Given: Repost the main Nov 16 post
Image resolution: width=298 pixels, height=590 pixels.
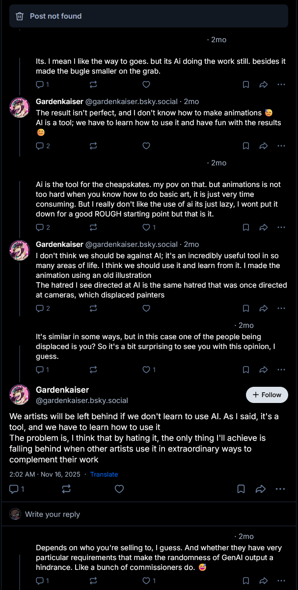Looking at the screenshot, I should pyautogui.click(x=66, y=489).
